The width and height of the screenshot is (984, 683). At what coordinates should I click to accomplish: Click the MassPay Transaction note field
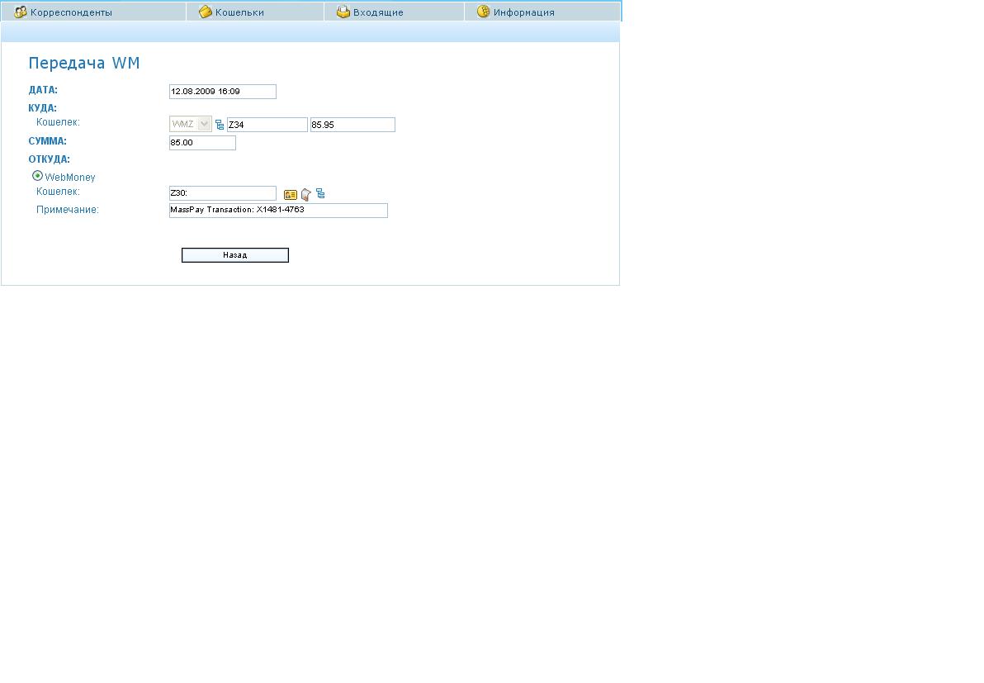[x=279, y=211]
